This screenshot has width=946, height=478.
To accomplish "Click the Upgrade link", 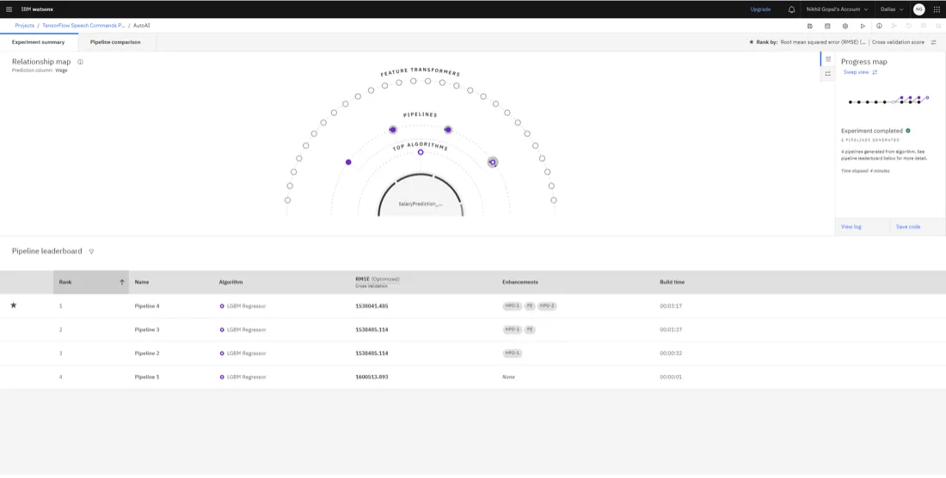I will click(x=760, y=9).
